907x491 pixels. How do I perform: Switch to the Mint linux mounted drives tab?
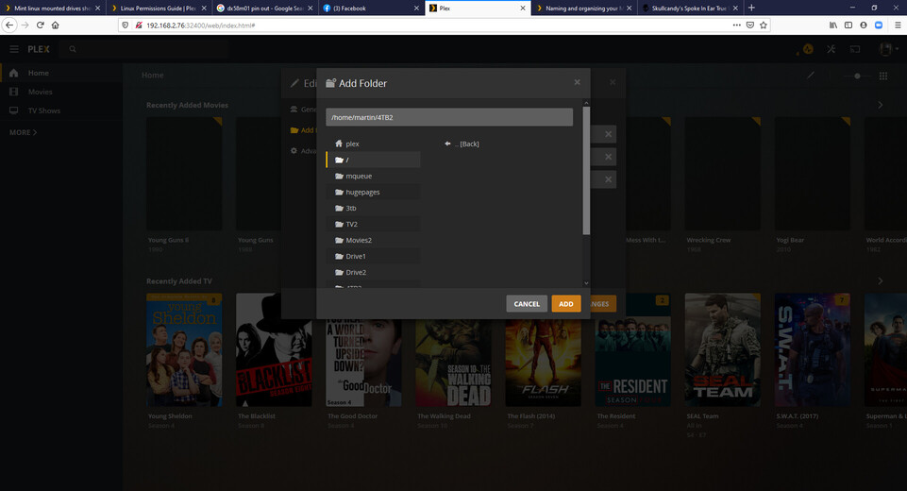52,8
